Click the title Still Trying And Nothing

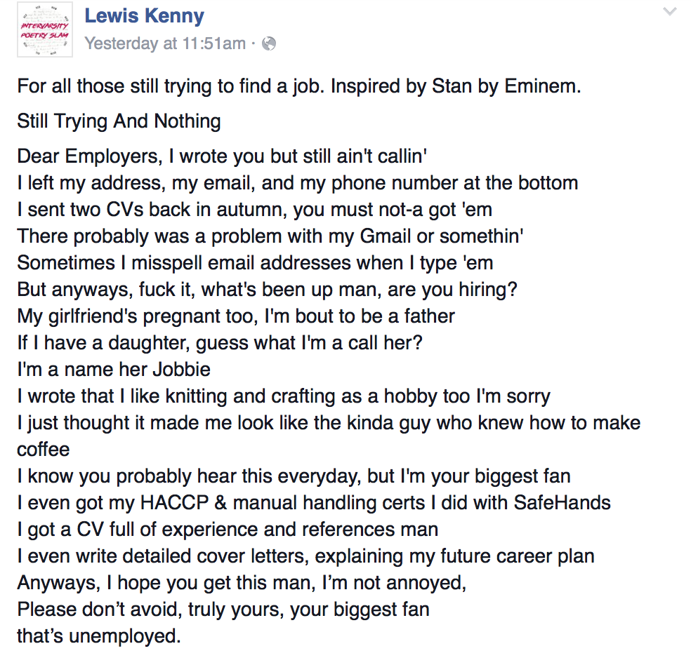coord(119,121)
